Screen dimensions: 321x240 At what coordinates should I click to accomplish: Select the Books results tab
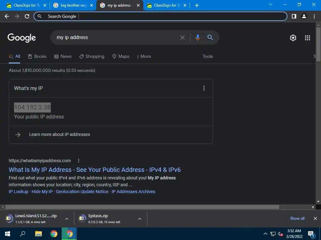[37, 57]
